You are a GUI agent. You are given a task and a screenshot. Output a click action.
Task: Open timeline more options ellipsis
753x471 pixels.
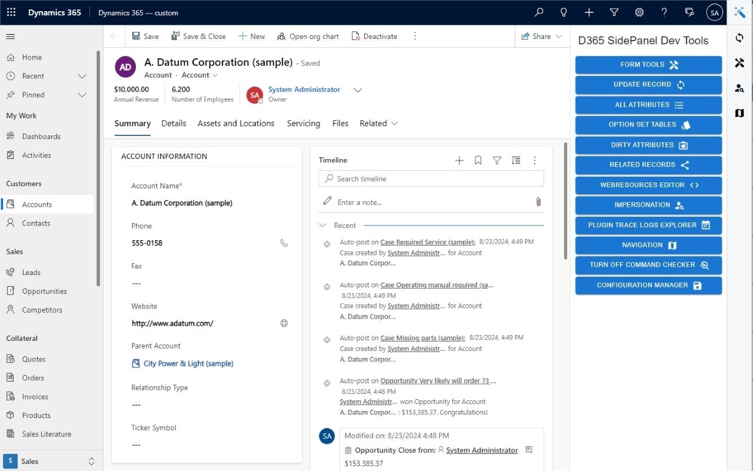click(535, 160)
